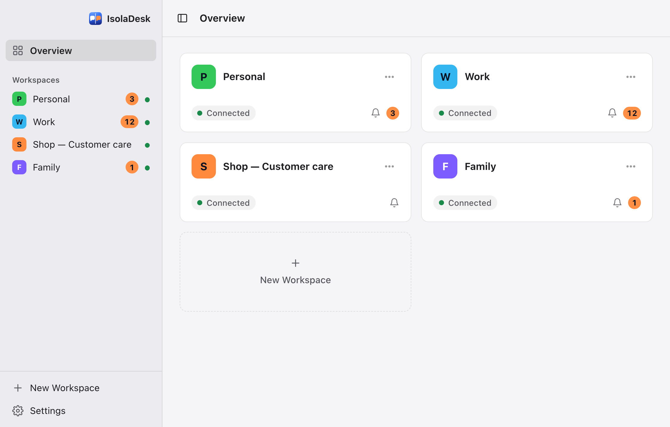The height and width of the screenshot is (427, 670).
Task: Click the dashed New Workspace card
Action: (x=296, y=272)
